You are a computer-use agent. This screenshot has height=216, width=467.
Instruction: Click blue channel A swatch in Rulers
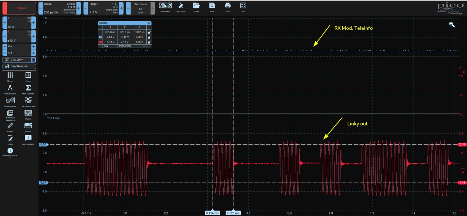101,37
